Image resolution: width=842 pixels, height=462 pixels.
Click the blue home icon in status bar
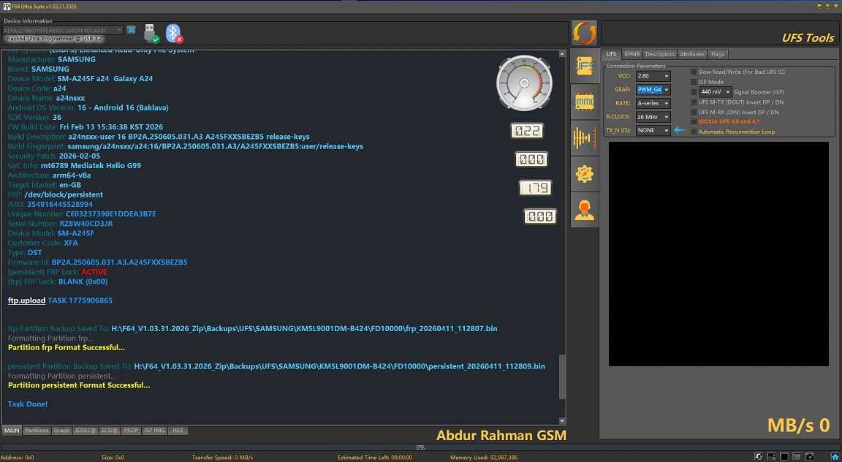pos(835,457)
